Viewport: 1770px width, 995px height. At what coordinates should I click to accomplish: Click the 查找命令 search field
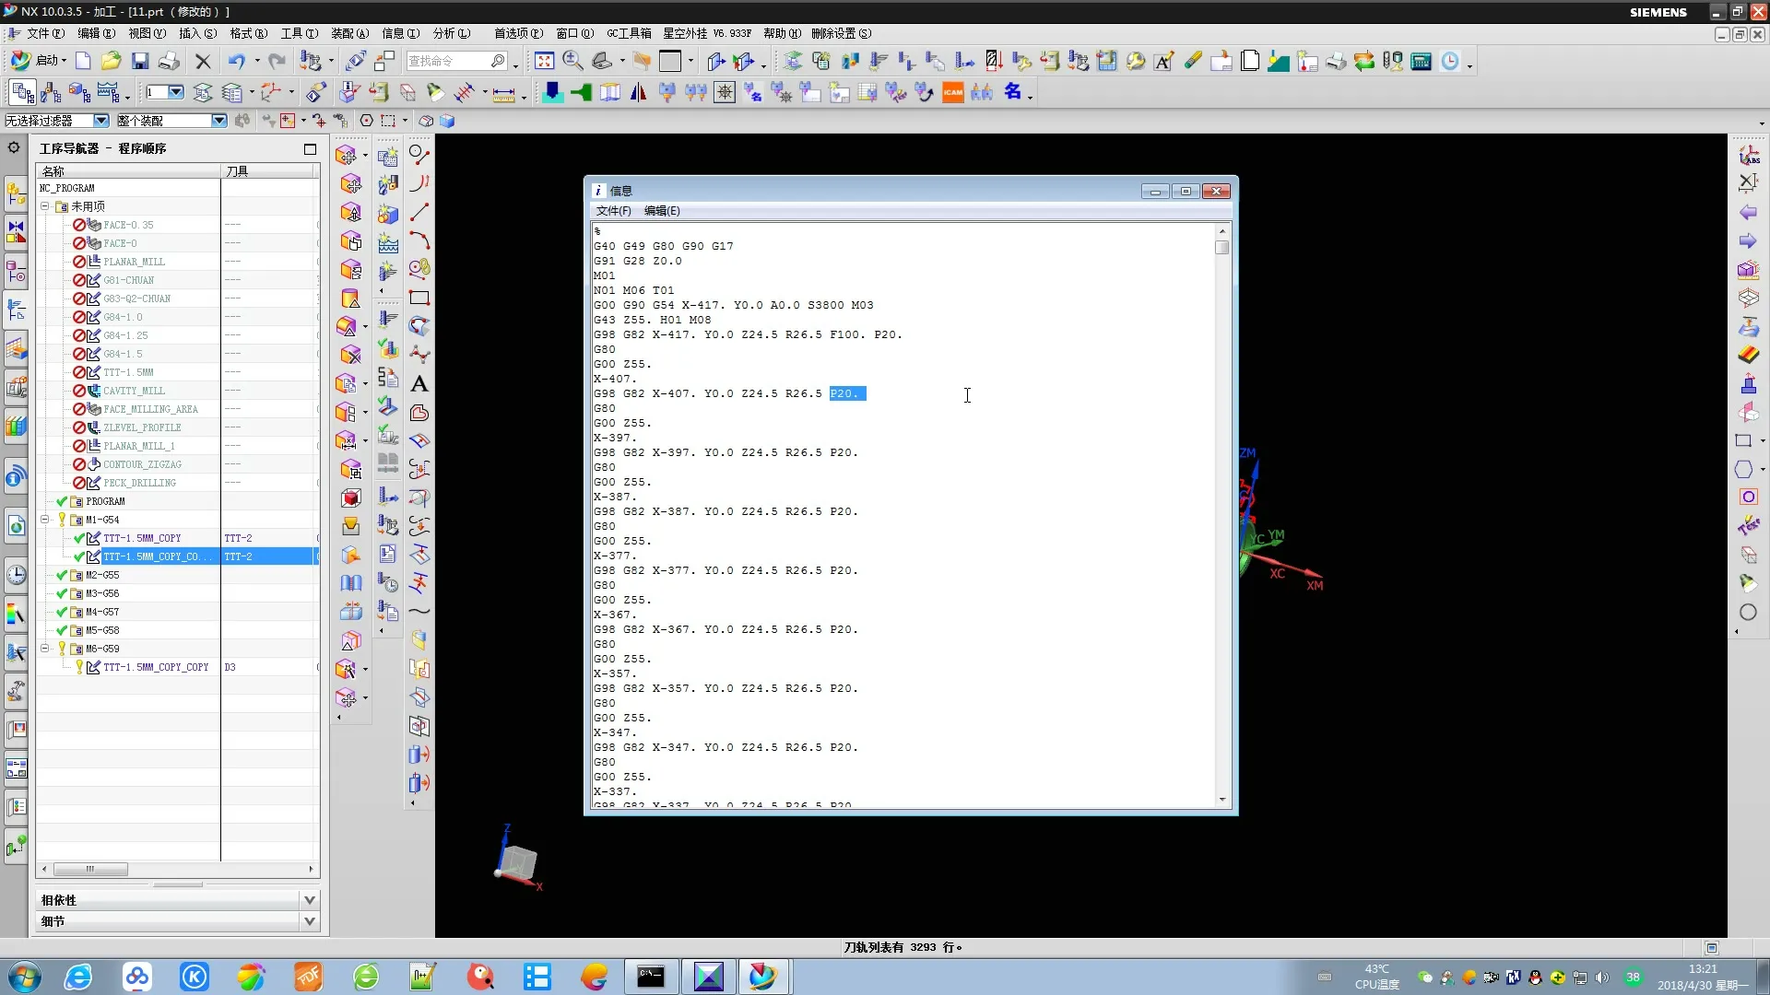(447, 62)
